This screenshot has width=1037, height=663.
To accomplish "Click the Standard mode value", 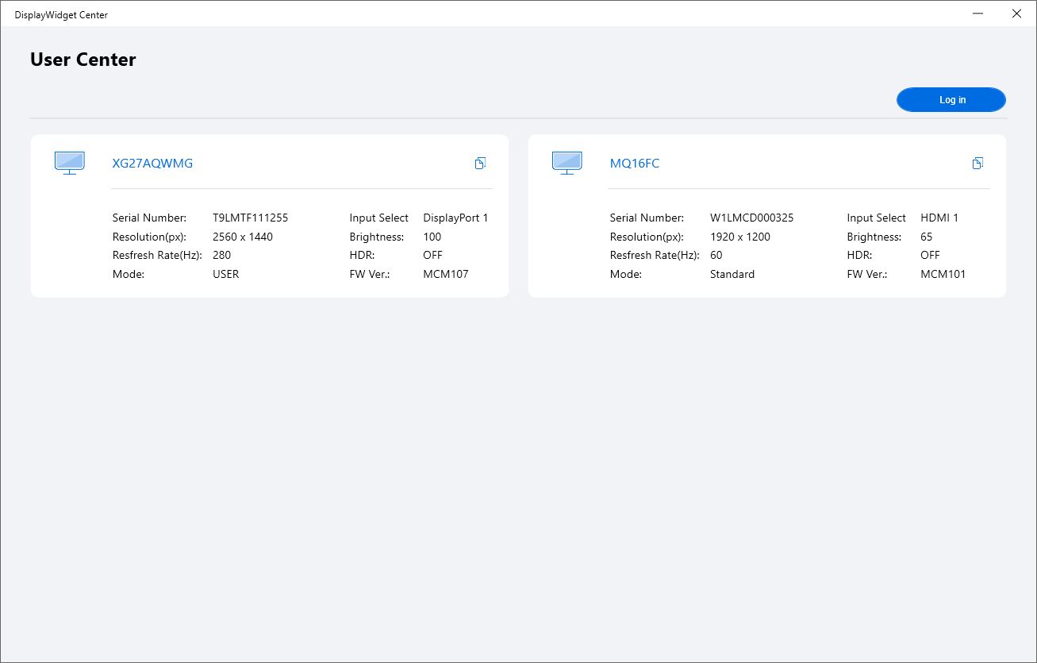I will pos(732,274).
